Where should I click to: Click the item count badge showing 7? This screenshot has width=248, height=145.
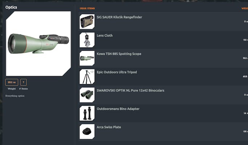24,82
